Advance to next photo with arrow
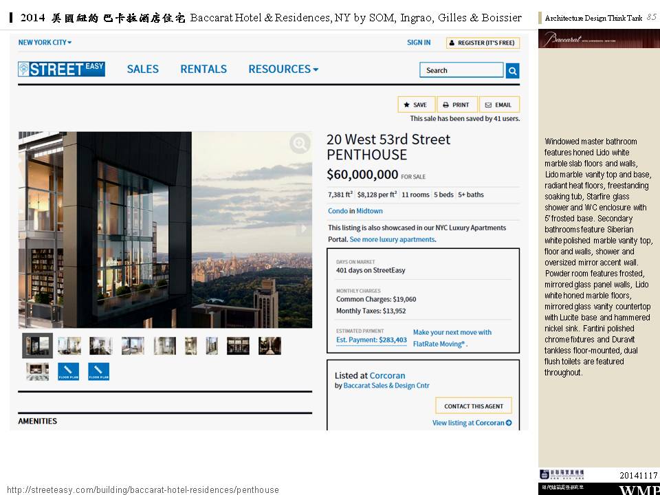 tap(303, 229)
